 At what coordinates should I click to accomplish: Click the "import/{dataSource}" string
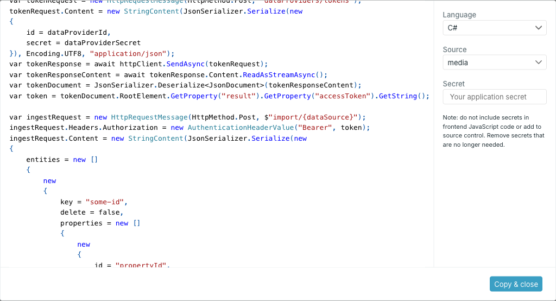click(x=313, y=117)
